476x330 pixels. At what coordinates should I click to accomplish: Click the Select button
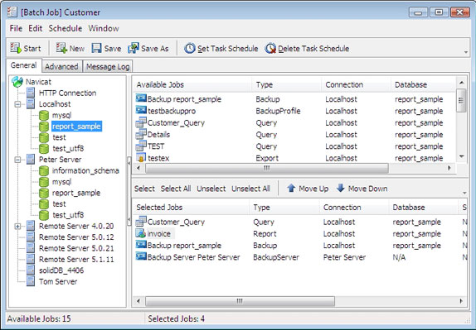pos(144,189)
